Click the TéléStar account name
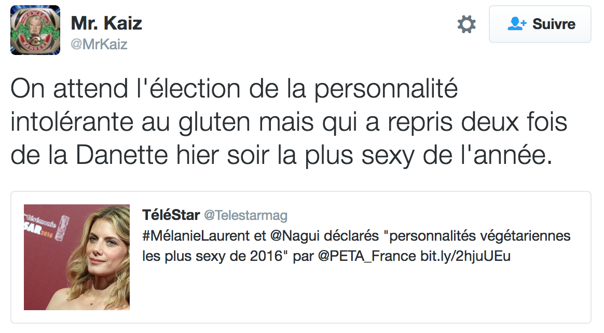The image size is (604, 333). click(x=171, y=215)
